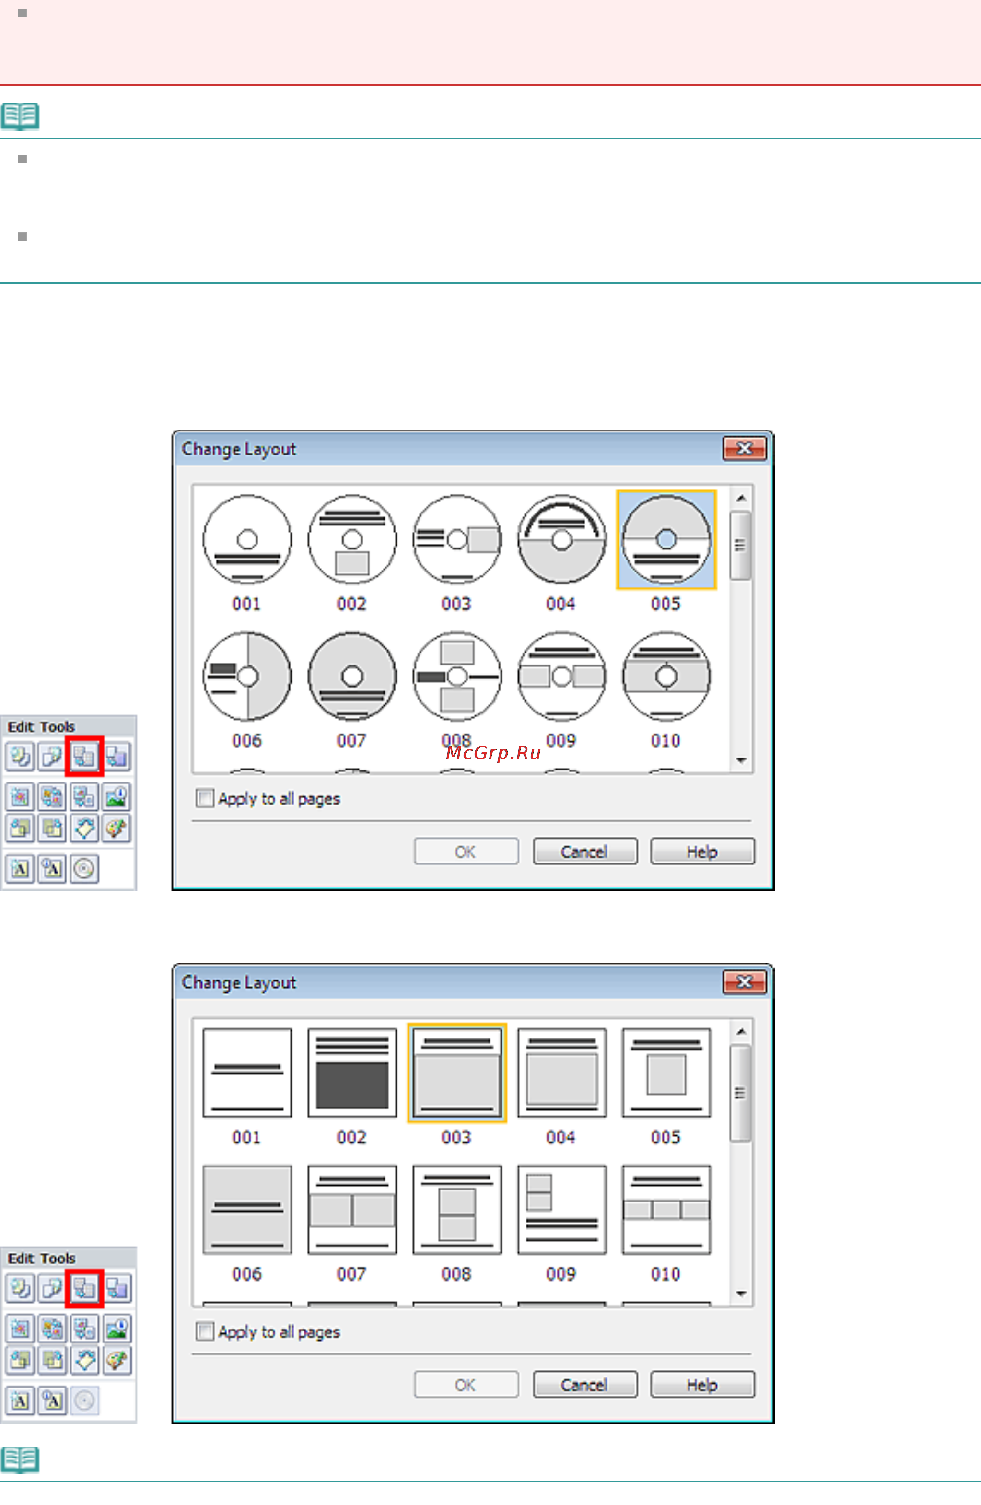Open Change Layout tool beside disc layout dialog
The image size is (981, 1505).
pyautogui.click(x=84, y=756)
